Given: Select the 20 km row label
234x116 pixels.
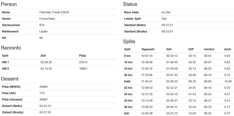Looking at the screenshot, I should (x=128, y=75).
